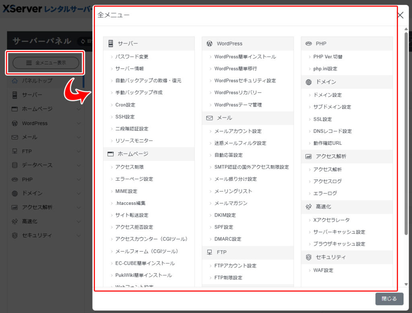Click the FTP monitor icon in sidebar
The image size is (412, 313).
tap(15, 151)
